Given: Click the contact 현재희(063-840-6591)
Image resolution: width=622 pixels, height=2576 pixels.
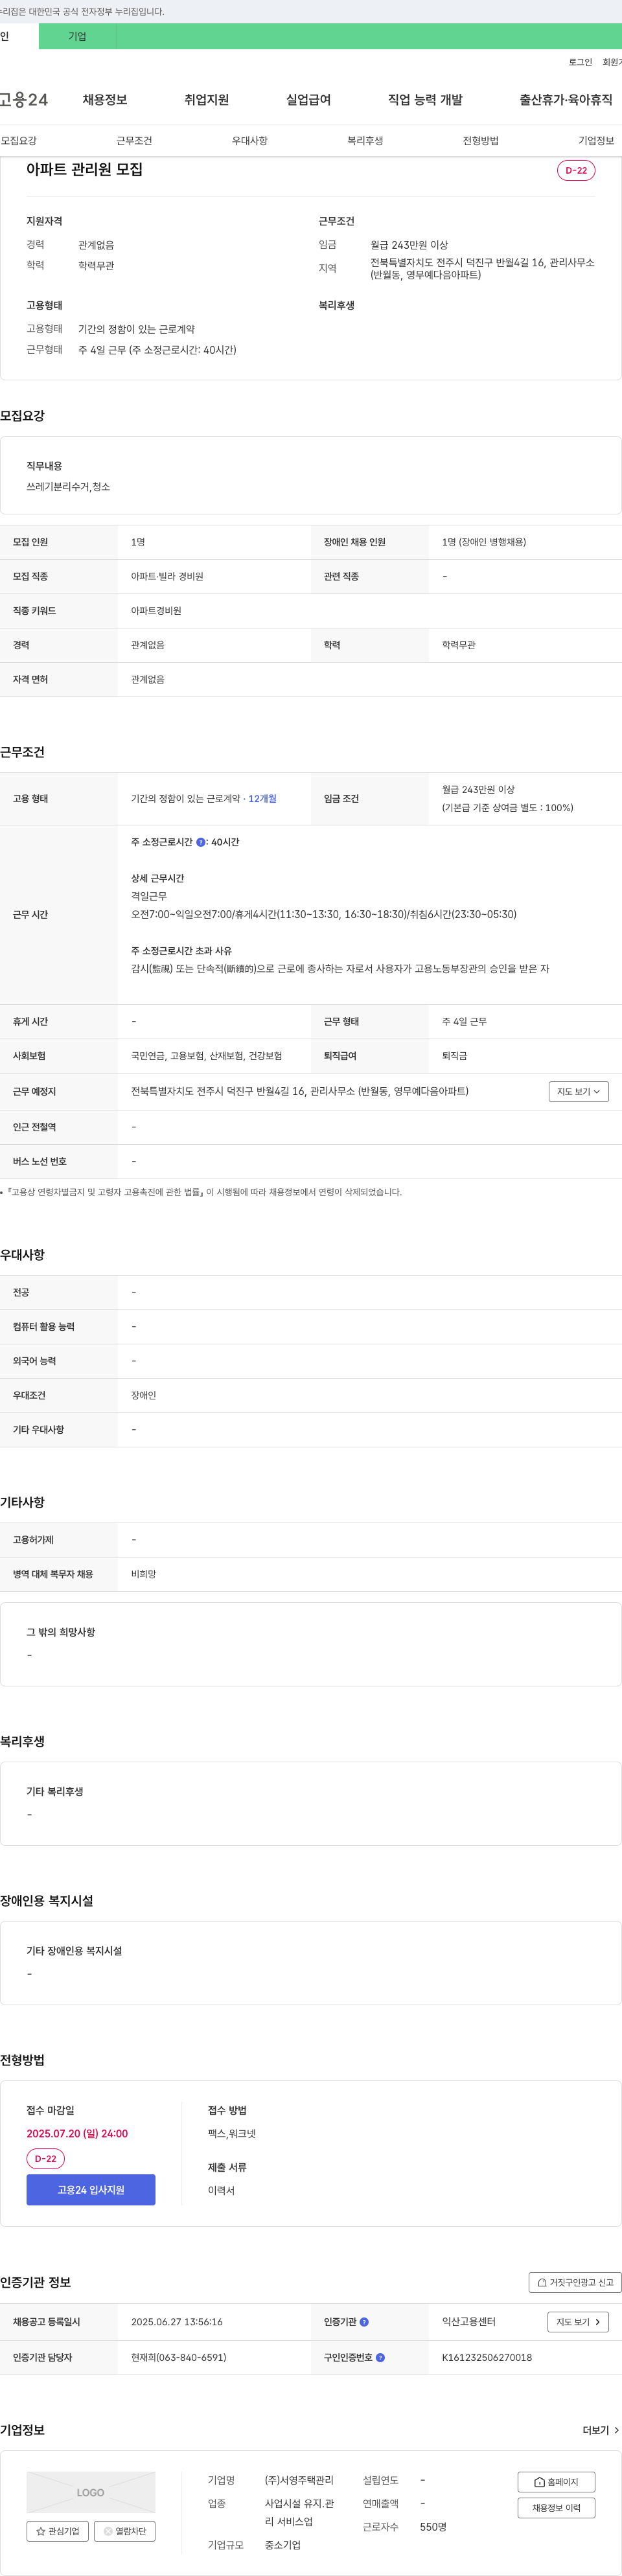Looking at the screenshot, I should click(x=179, y=2358).
